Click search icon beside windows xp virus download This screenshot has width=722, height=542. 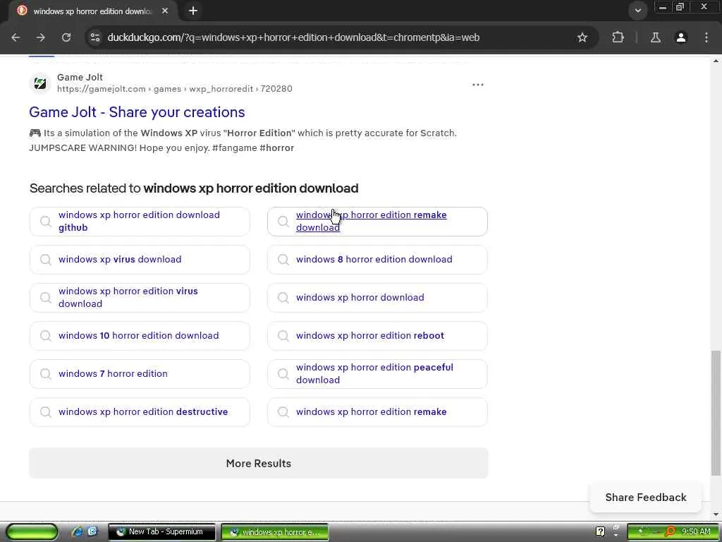coord(46,260)
